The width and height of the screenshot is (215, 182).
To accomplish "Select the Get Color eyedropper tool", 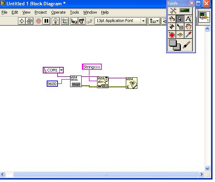I will click(x=188, y=35).
